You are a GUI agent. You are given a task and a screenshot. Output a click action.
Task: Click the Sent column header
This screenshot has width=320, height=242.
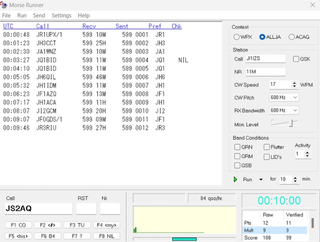click(122, 26)
